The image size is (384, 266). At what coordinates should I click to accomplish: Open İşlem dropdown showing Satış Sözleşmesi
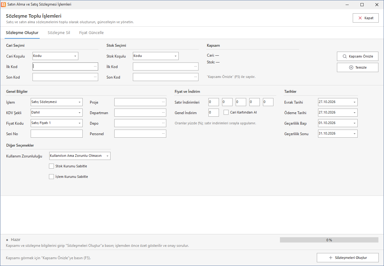coord(80,102)
